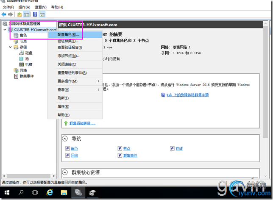Image resolution: width=273 pixels, height=200 pixels.
Task: Click the 角色 navigation link
Action: click(74, 148)
